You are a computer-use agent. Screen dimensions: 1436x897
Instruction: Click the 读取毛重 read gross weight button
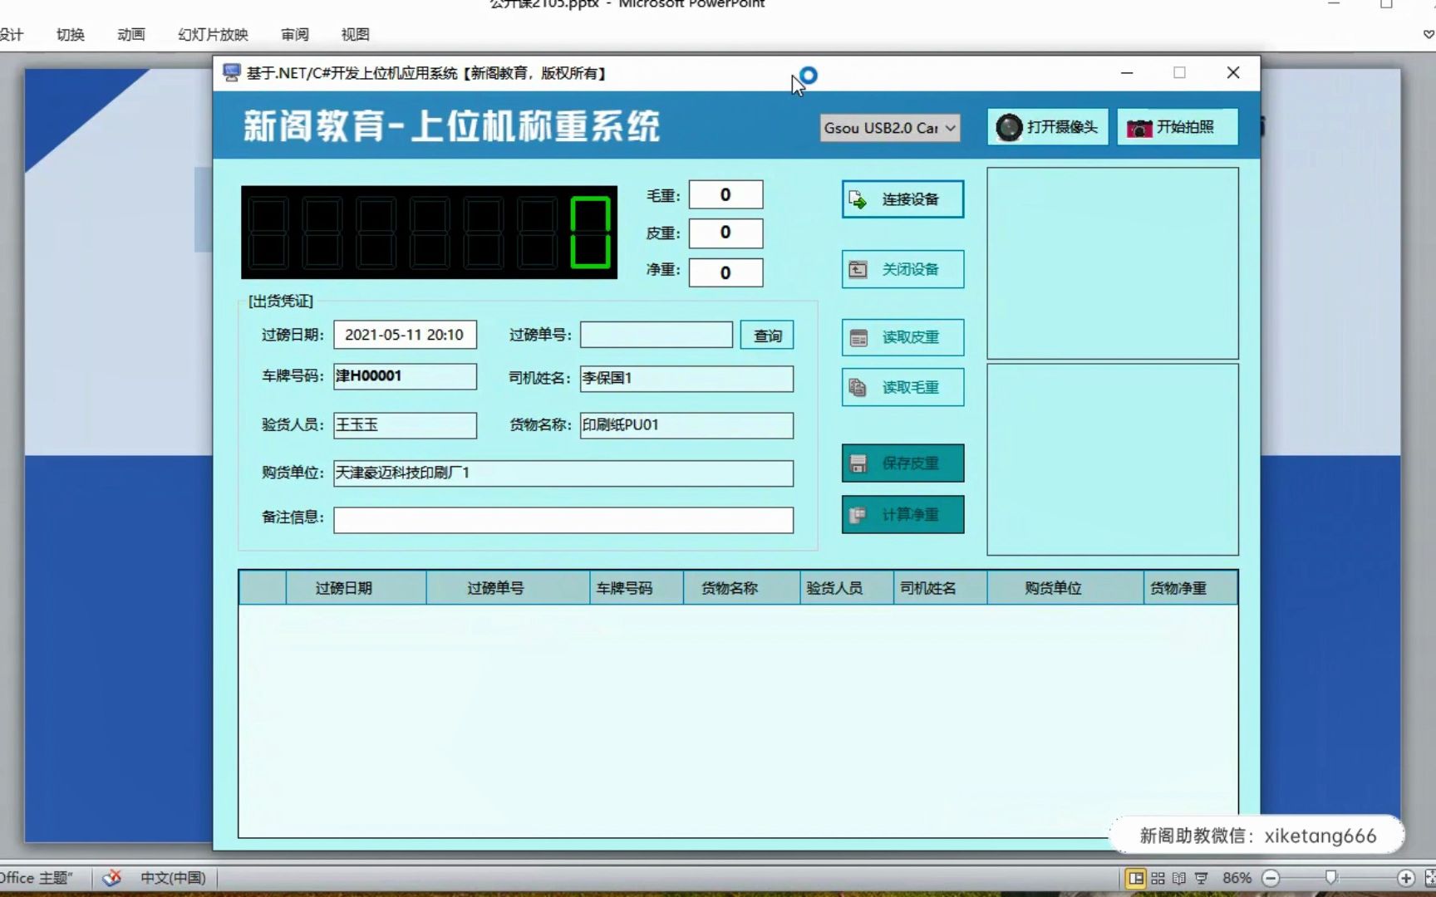(902, 387)
